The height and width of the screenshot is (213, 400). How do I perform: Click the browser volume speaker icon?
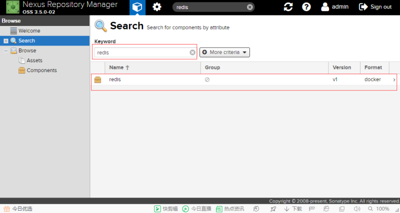pos(356,208)
